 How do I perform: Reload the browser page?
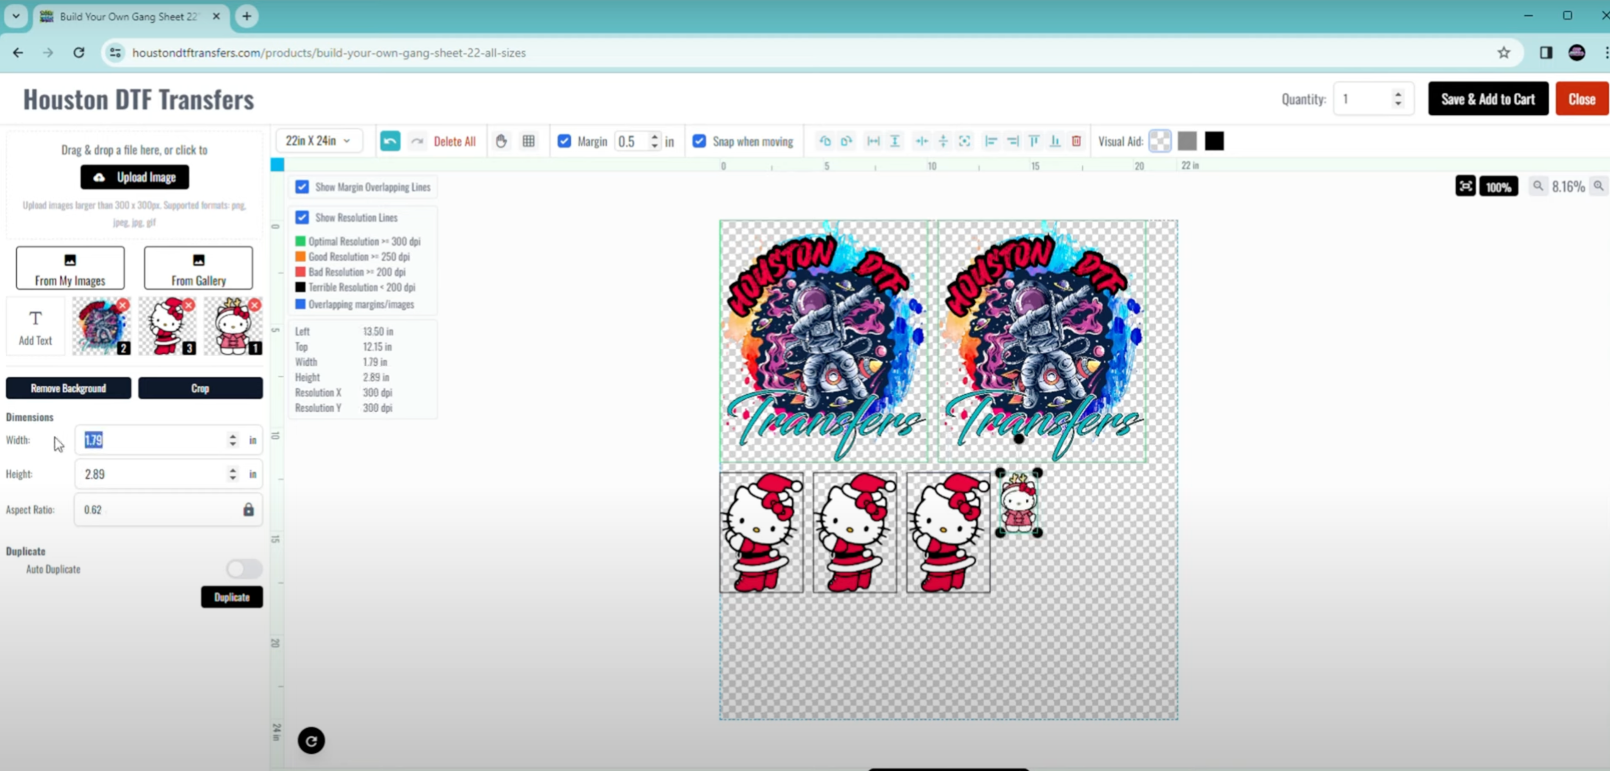(79, 53)
